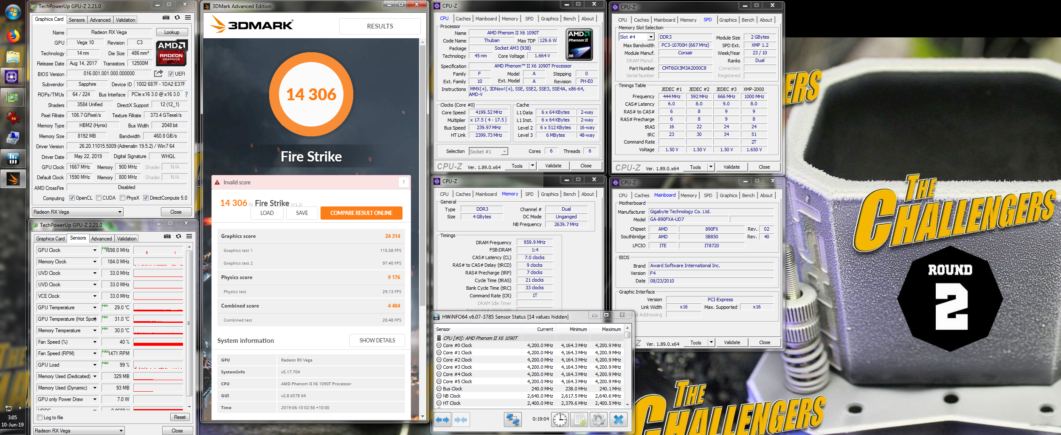Click HWiNFO collapse columns arrows button
Screen dimensions: 1061x435
click(x=461, y=420)
